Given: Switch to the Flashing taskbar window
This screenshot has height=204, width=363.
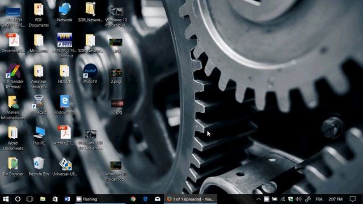Looking at the screenshot, I should pyautogui.click(x=100, y=199).
